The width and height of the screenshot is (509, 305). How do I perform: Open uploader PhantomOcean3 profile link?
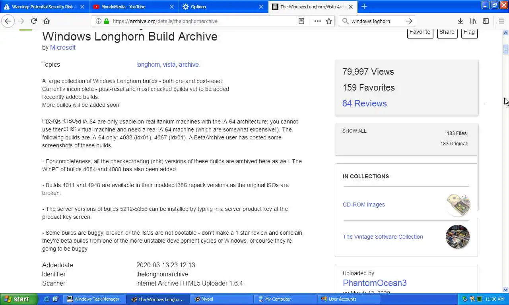click(x=375, y=283)
